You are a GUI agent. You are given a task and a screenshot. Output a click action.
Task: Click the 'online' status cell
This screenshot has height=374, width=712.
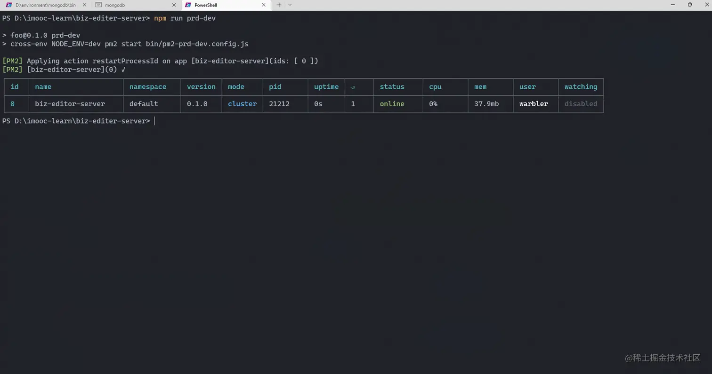tap(392, 104)
